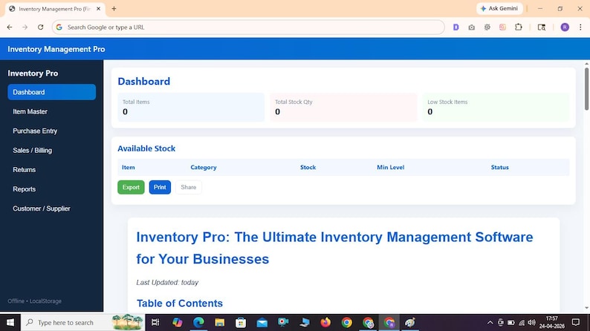The height and width of the screenshot is (331, 590).
Task: Open Sales / Billing in the sidebar
Action: (51, 150)
